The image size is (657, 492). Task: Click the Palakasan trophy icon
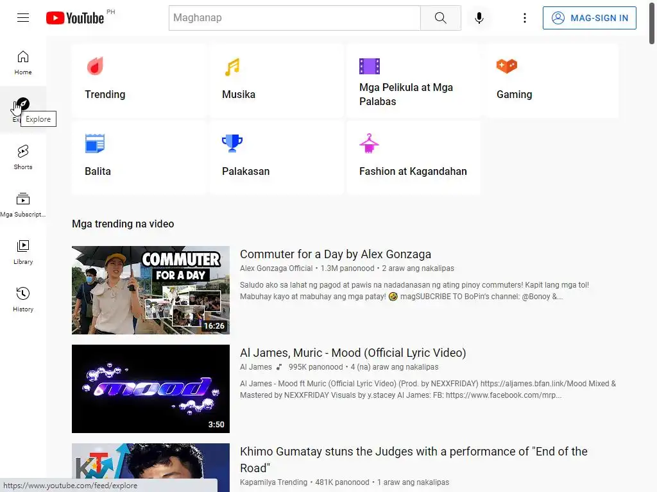click(232, 143)
